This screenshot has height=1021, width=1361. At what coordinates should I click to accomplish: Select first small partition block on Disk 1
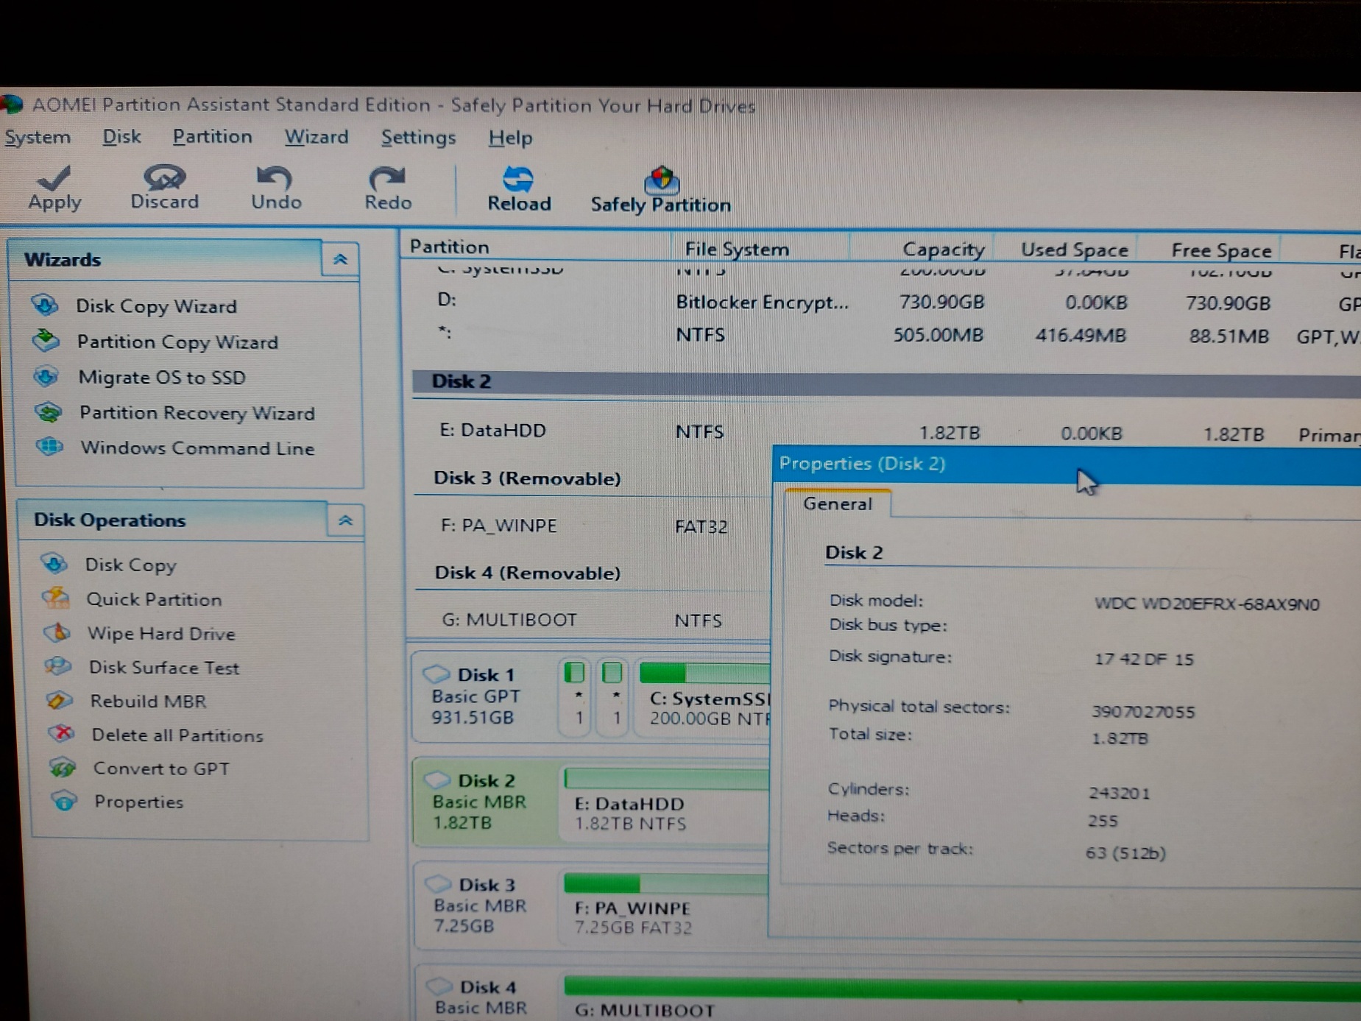[x=575, y=696]
